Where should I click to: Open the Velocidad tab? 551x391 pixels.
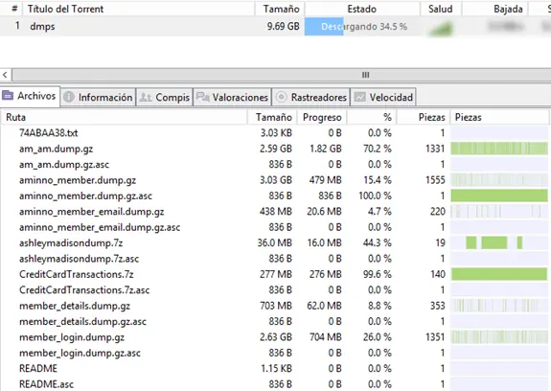[383, 98]
